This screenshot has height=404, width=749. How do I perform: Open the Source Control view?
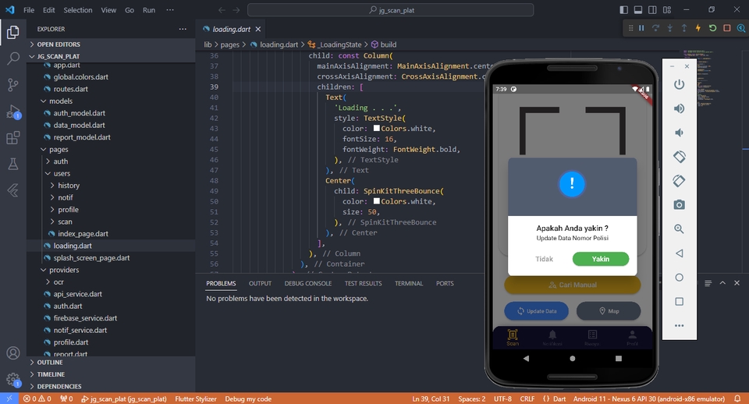click(x=13, y=85)
